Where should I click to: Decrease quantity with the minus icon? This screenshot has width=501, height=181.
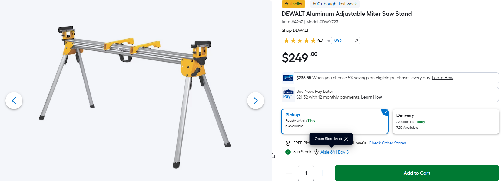point(289,173)
